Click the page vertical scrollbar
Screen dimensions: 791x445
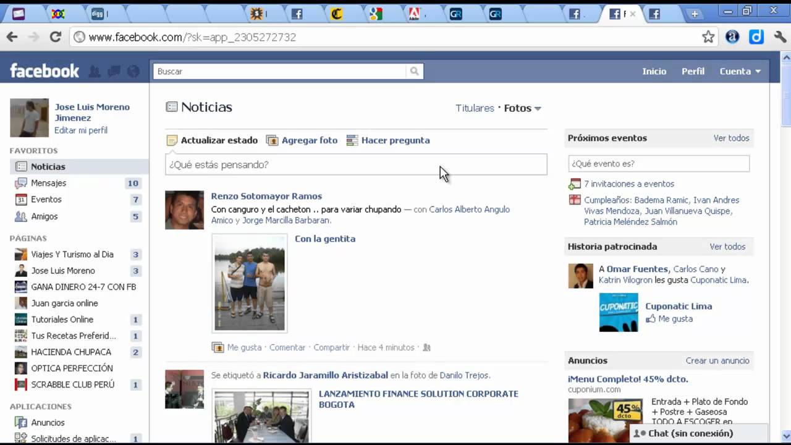click(x=786, y=247)
